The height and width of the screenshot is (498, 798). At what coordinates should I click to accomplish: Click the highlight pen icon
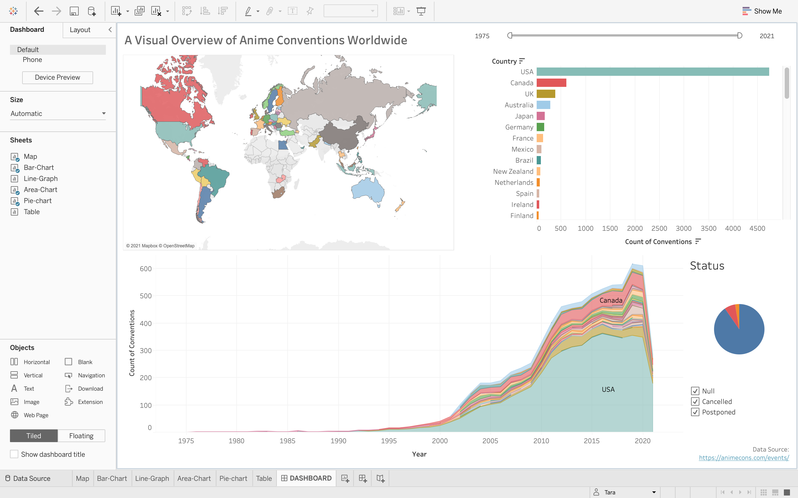[x=248, y=11]
